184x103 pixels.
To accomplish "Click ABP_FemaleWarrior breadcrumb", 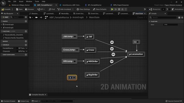I will pyautogui.click(x=59, y=17).
